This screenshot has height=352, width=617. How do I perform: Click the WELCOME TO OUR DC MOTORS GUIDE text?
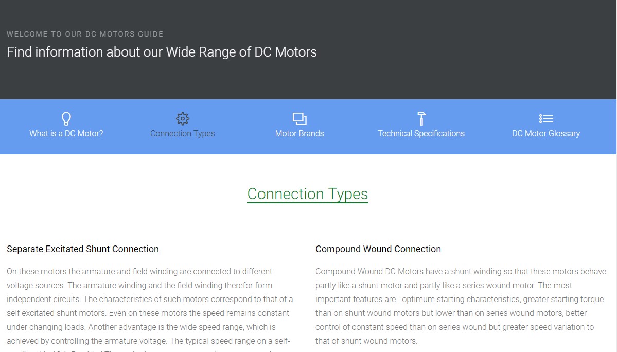point(85,34)
